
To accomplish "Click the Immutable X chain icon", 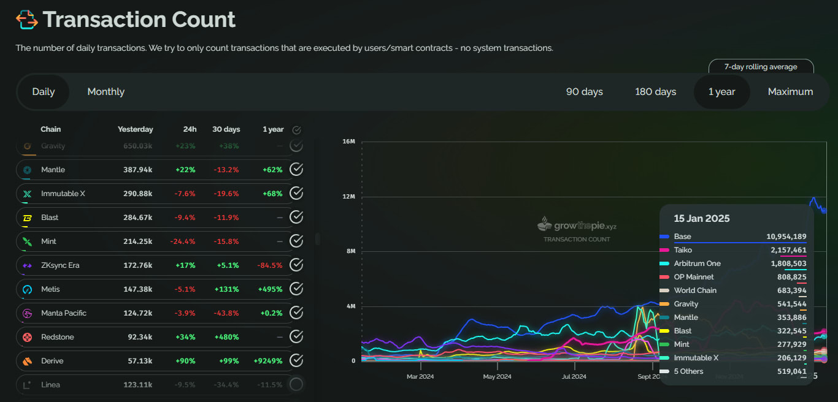I will pos(27,194).
